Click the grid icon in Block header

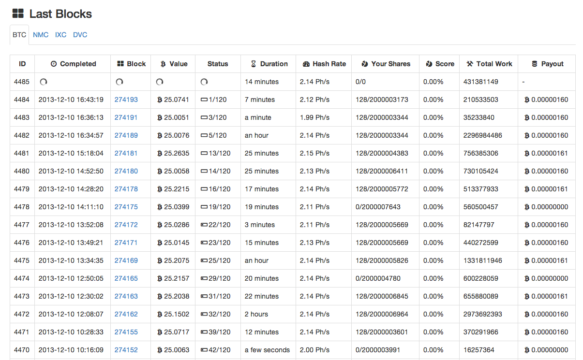[120, 64]
